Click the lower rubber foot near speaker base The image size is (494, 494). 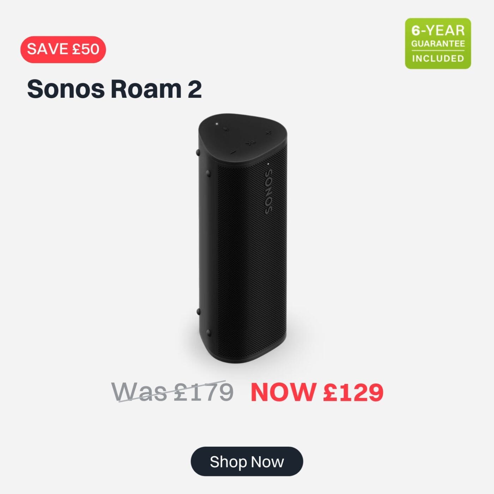point(198,312)
